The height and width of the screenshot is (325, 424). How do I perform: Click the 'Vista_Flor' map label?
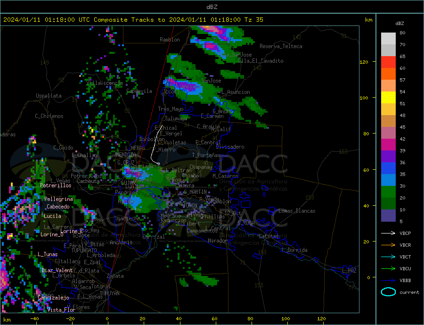pos(61,310)
